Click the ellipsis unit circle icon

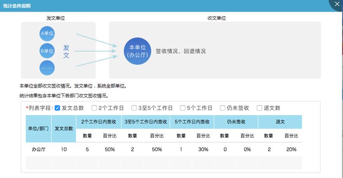pos(47,68)
